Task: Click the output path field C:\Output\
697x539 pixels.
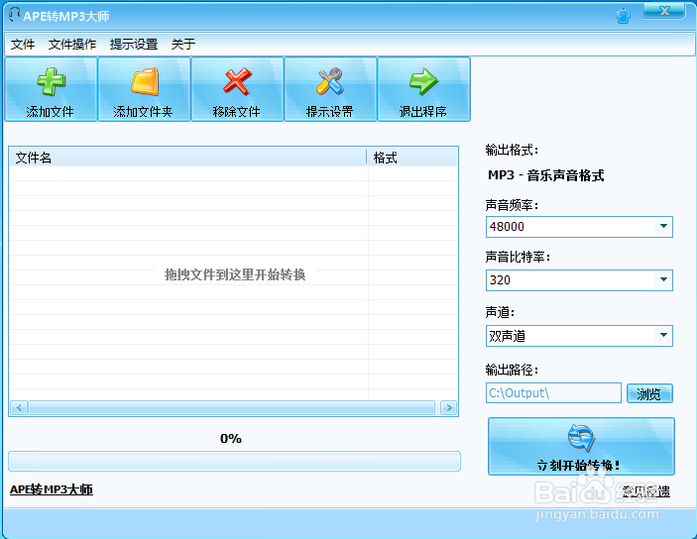Action: pos(553,393)
